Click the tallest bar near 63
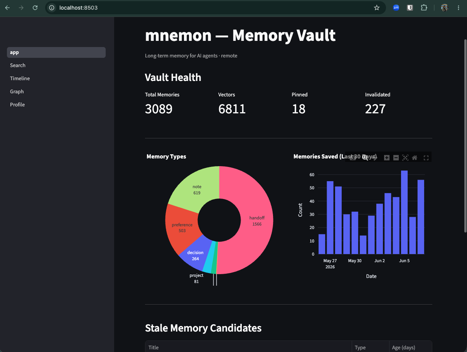The height and width of the screenshot is (352, 467). tap(404, 212)
